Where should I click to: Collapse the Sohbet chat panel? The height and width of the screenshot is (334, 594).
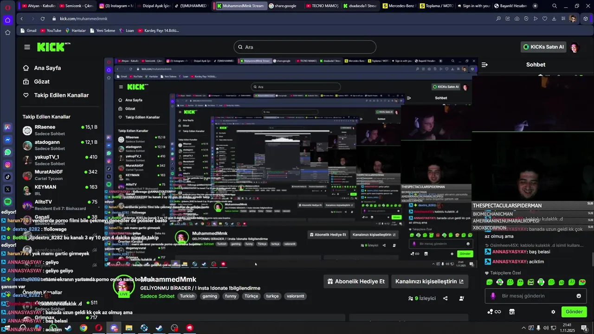[x=484, y=64]
